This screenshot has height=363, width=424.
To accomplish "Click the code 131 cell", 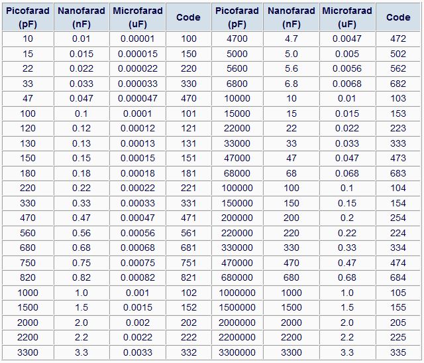I will tap(188, 143).
